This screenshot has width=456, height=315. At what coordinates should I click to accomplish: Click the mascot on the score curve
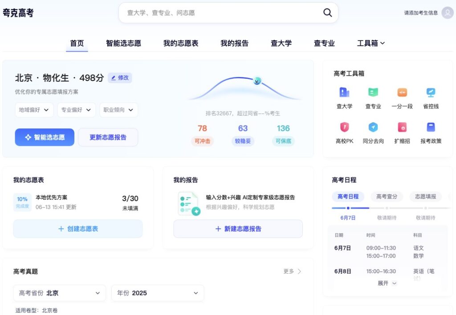pos(257,81)
